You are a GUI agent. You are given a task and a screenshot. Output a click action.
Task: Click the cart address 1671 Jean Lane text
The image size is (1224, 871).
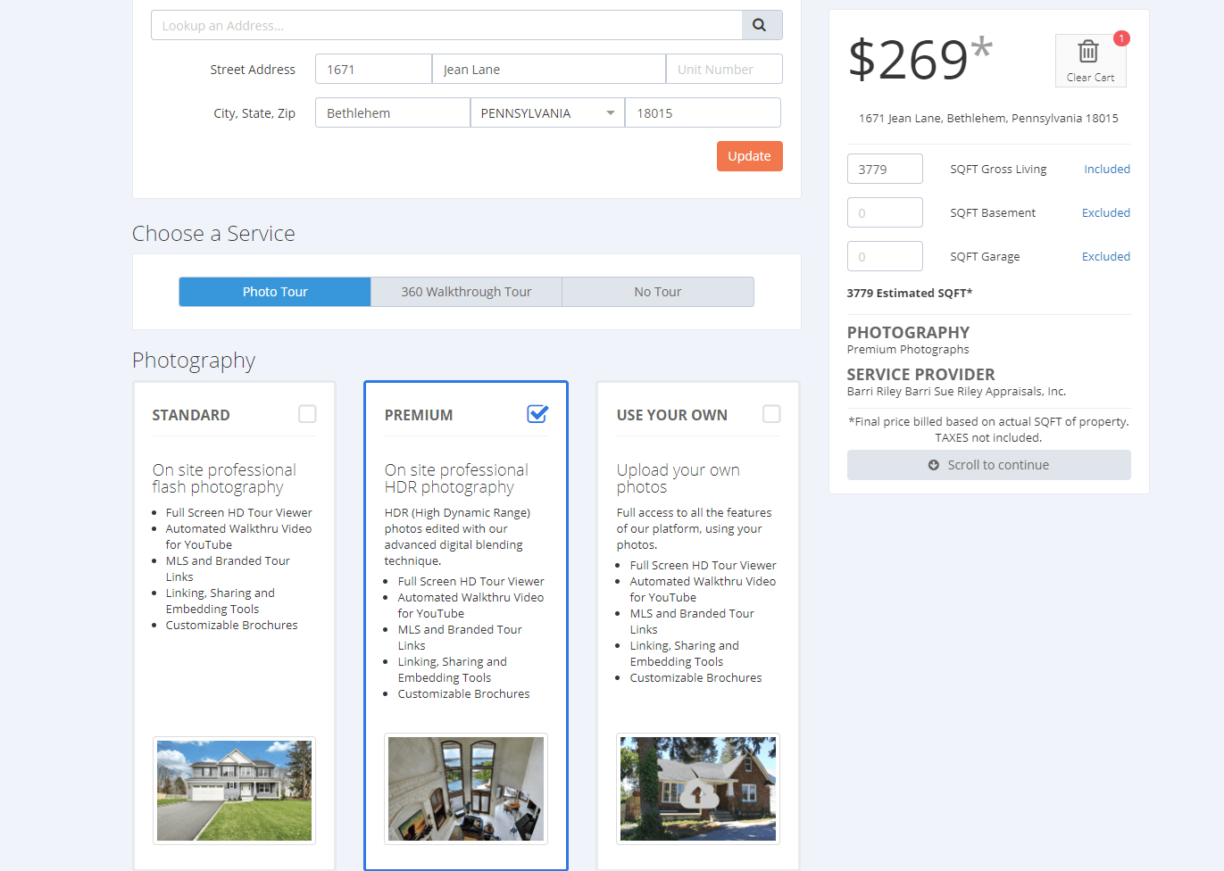click(x=988, y=119)
